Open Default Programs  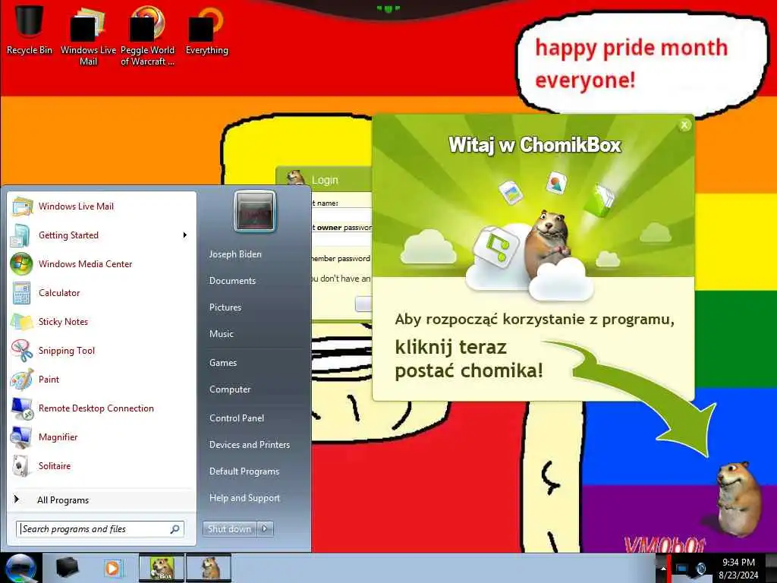click(x=244, y=471)
